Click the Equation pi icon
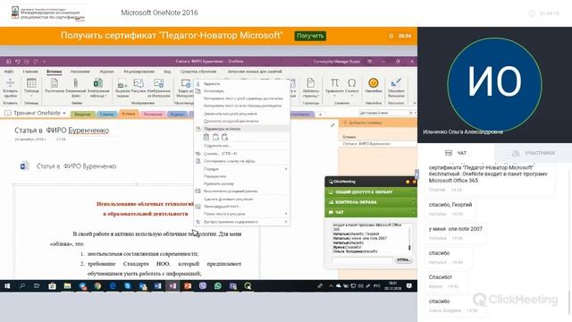The width and height of the screenshot is (572, 322). point(334,83)
